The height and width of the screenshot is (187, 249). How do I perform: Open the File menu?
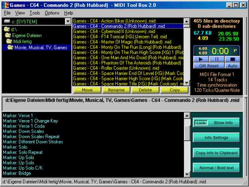click(7, 13)
